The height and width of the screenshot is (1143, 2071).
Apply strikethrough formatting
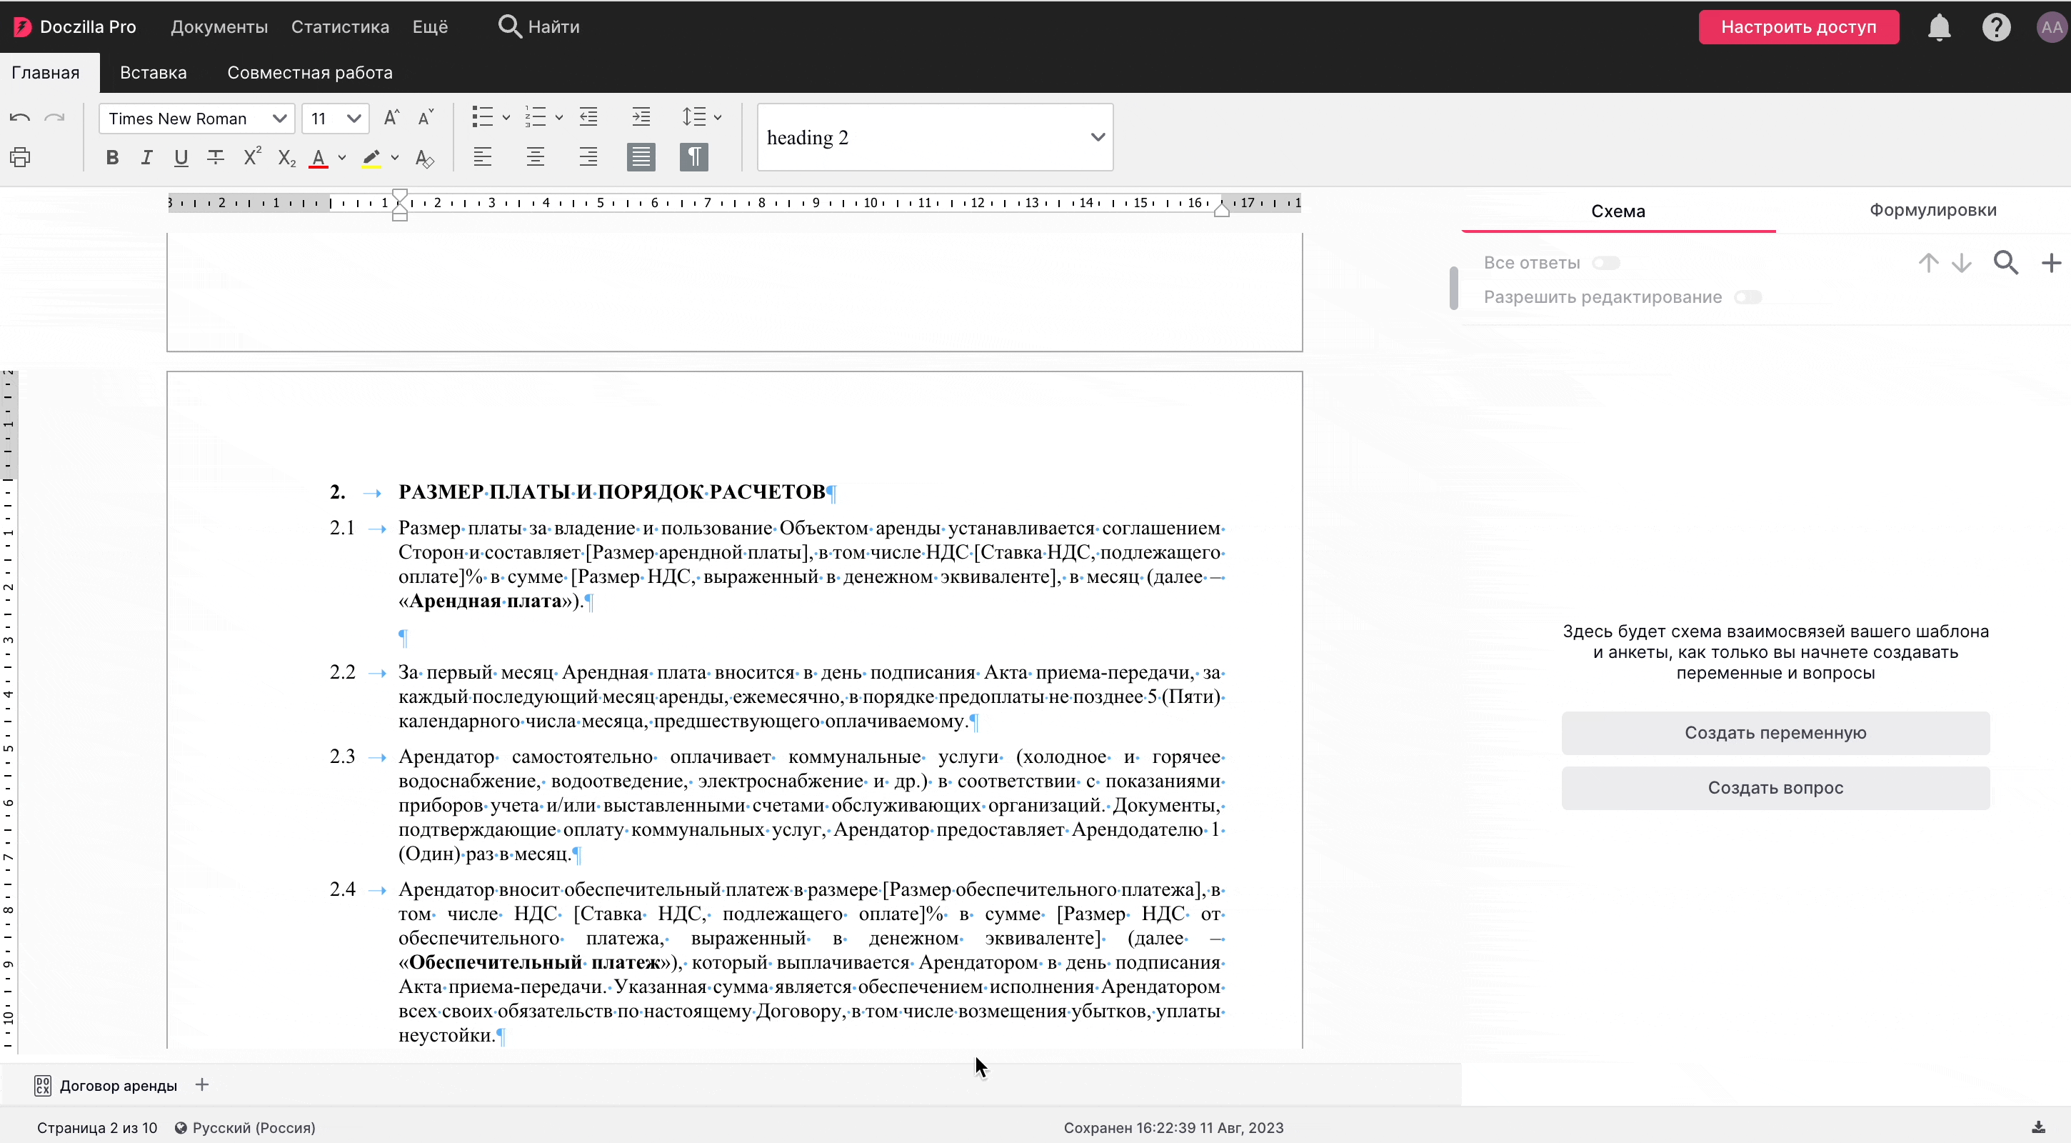click(216, 158)
